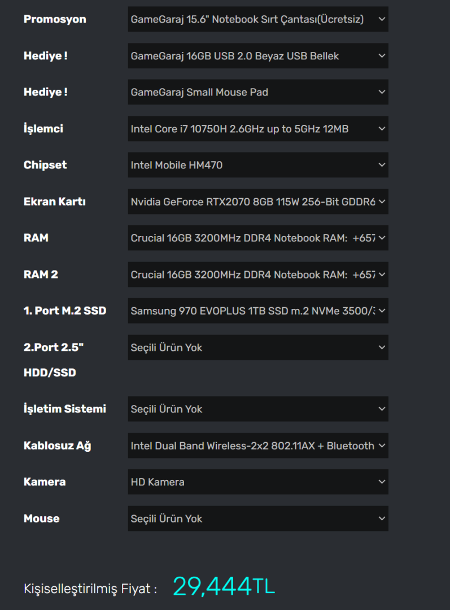The height and width of the screenshot is (610, 450).
Task: Expand the RAM Crucial 16GB dropdown
Action: click(x=257, y=238)
